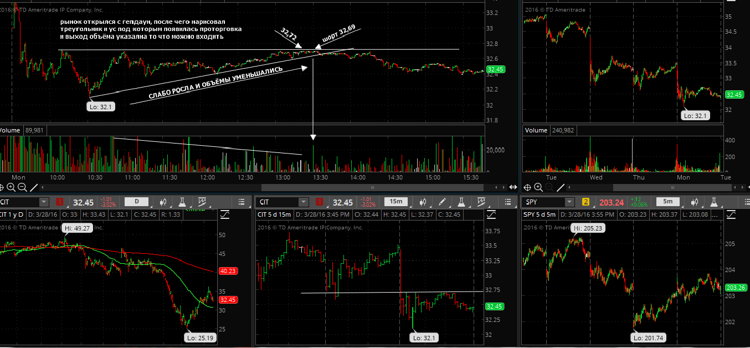
Task: Zoom out on the main CIT intraday chart
Action: coord(22,188)
